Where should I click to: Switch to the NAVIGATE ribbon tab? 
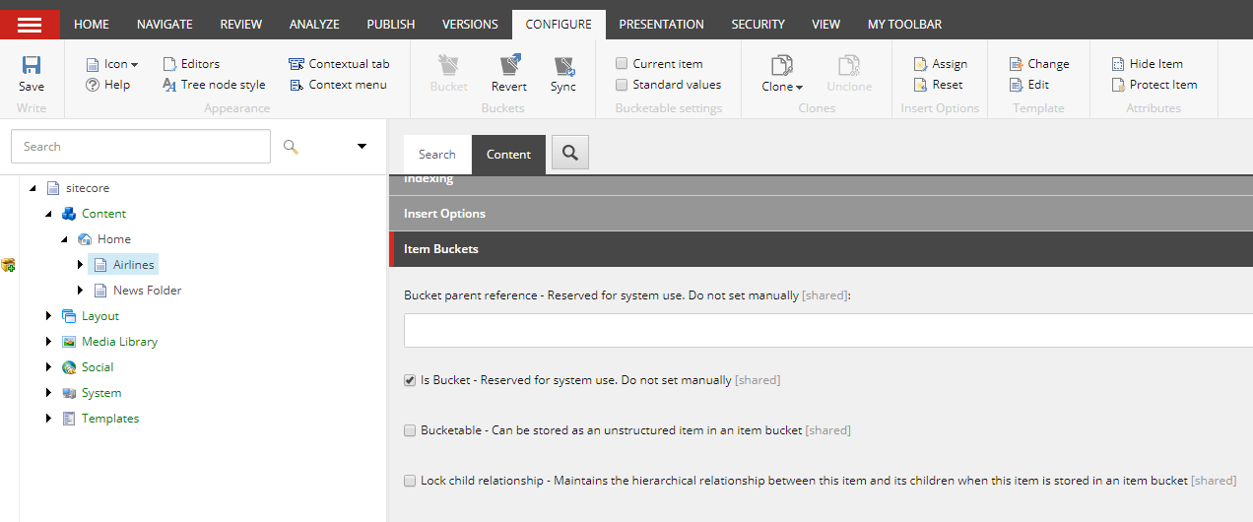[x=165, y=24]
